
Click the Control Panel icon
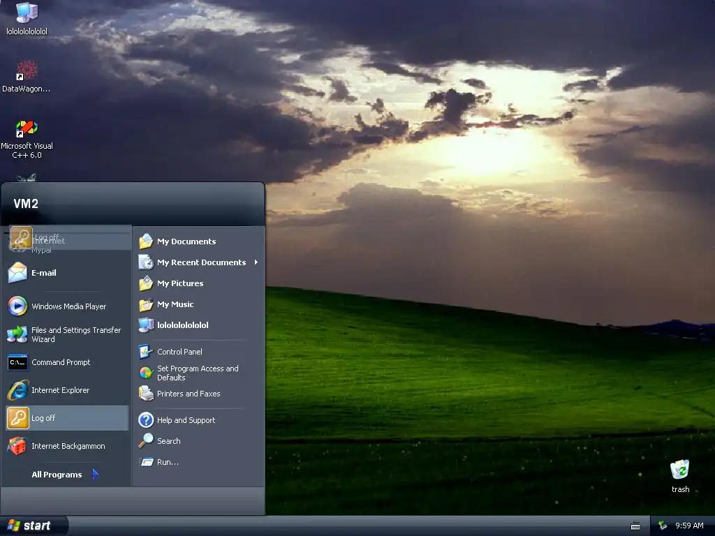click(x=146, y=352)
